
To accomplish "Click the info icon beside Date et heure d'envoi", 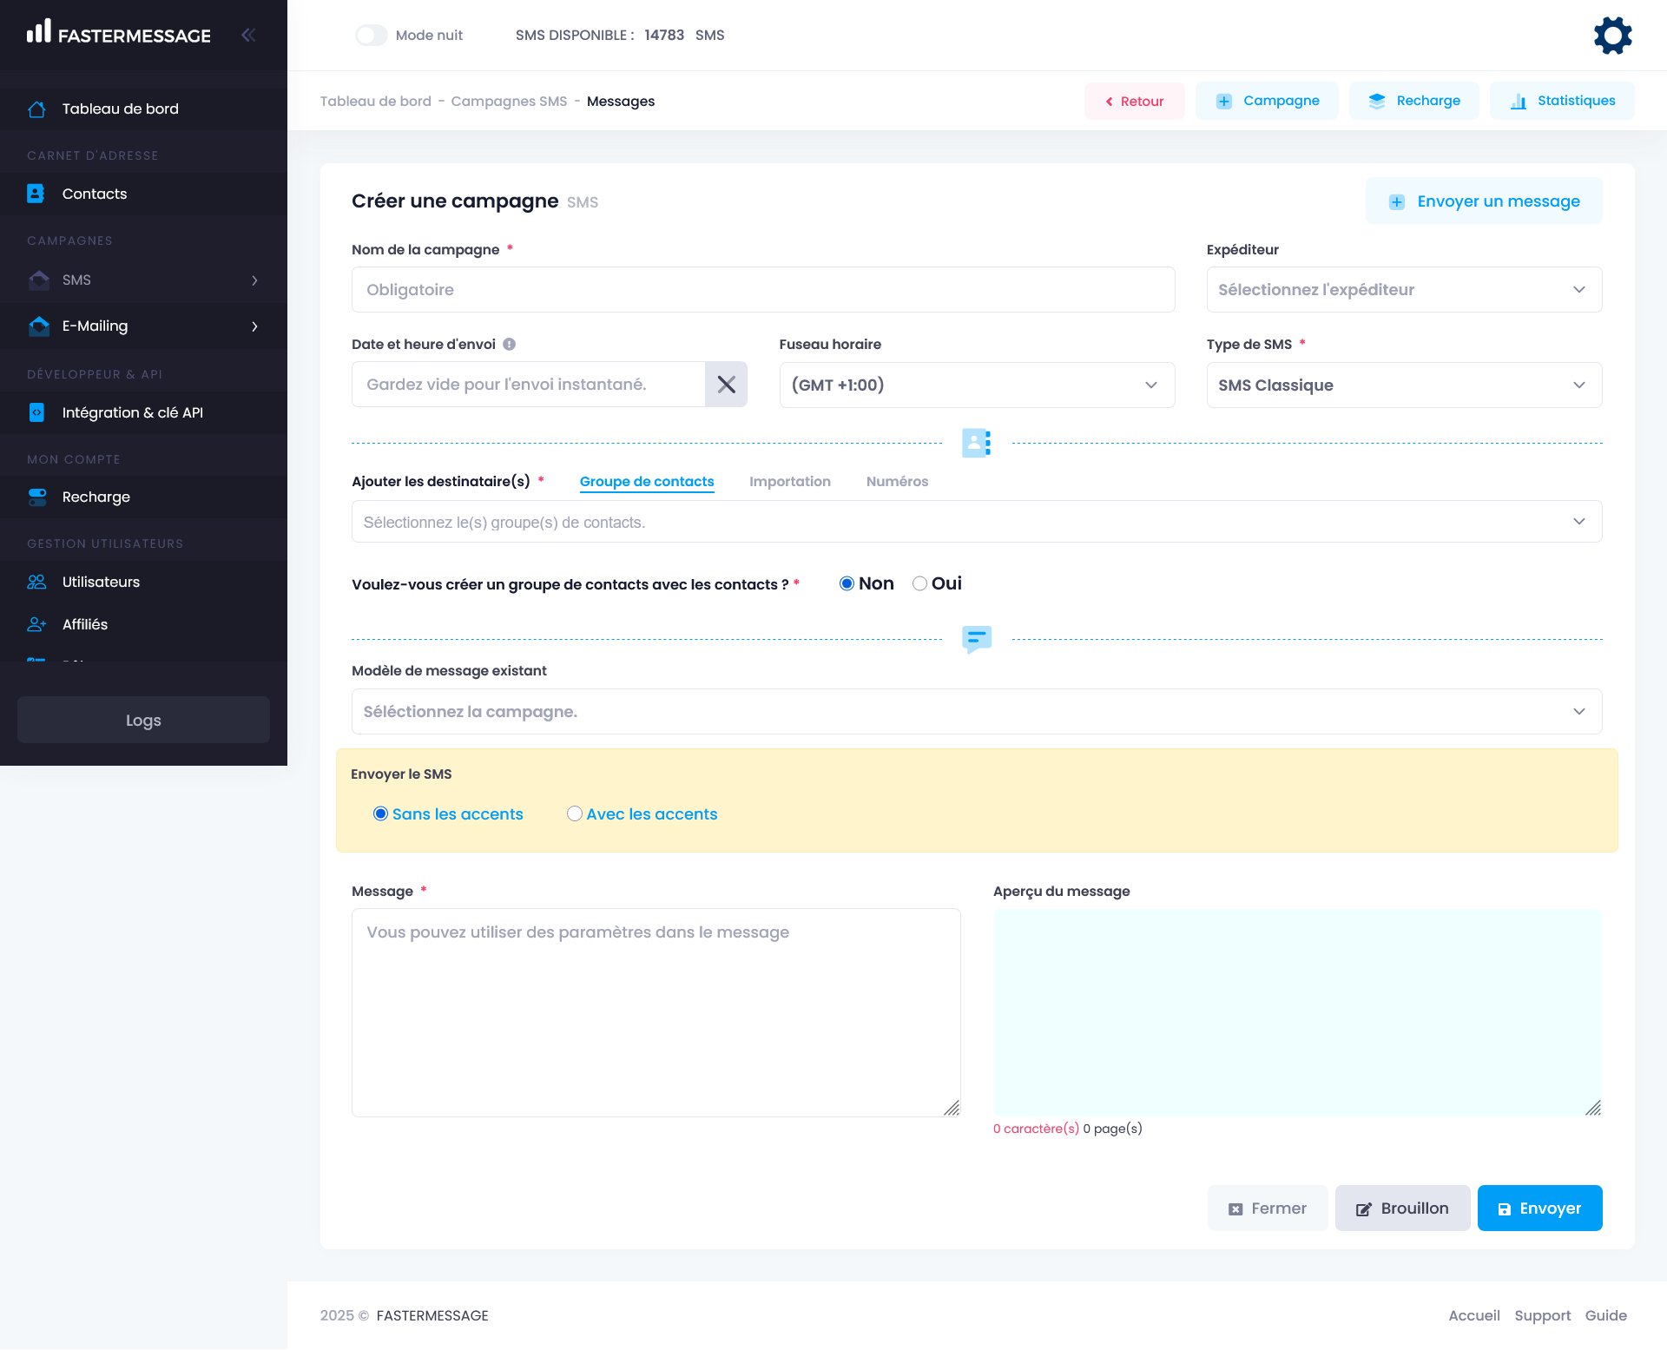I will [510, 344].
